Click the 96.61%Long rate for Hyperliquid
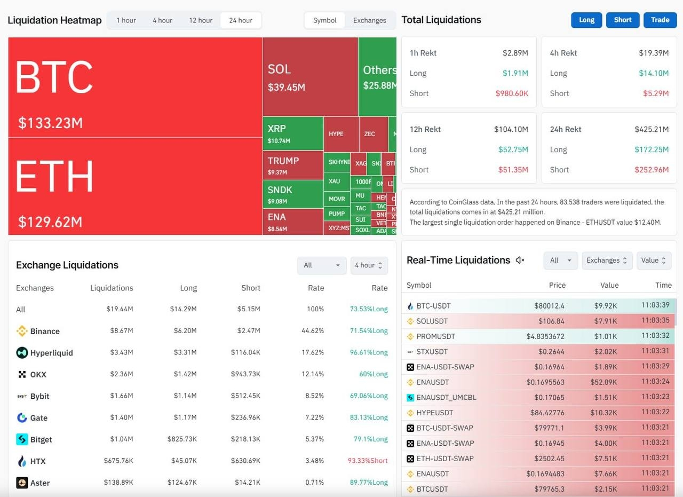 (x=369, y=352)
